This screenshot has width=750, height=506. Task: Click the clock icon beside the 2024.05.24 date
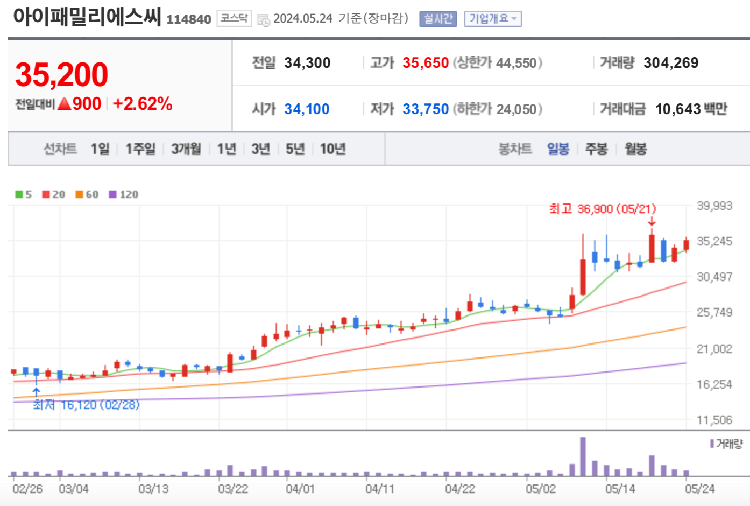264,20
